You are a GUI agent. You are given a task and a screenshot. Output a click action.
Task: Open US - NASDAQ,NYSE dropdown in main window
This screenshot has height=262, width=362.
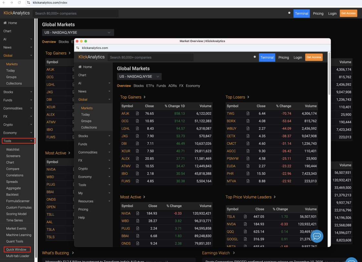[78, 33]
